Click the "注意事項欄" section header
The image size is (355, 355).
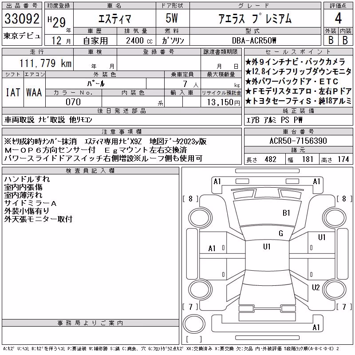[x=122, y=131]
